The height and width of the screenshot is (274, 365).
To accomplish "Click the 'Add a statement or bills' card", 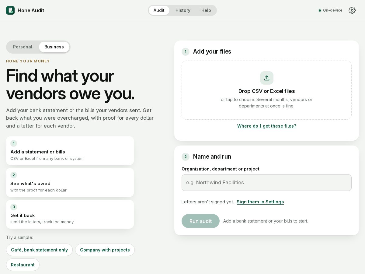I will (x=70, y=151).
